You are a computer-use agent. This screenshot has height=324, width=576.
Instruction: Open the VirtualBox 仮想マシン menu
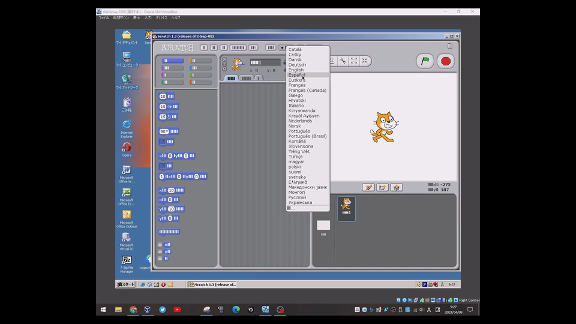pos(121,17)
